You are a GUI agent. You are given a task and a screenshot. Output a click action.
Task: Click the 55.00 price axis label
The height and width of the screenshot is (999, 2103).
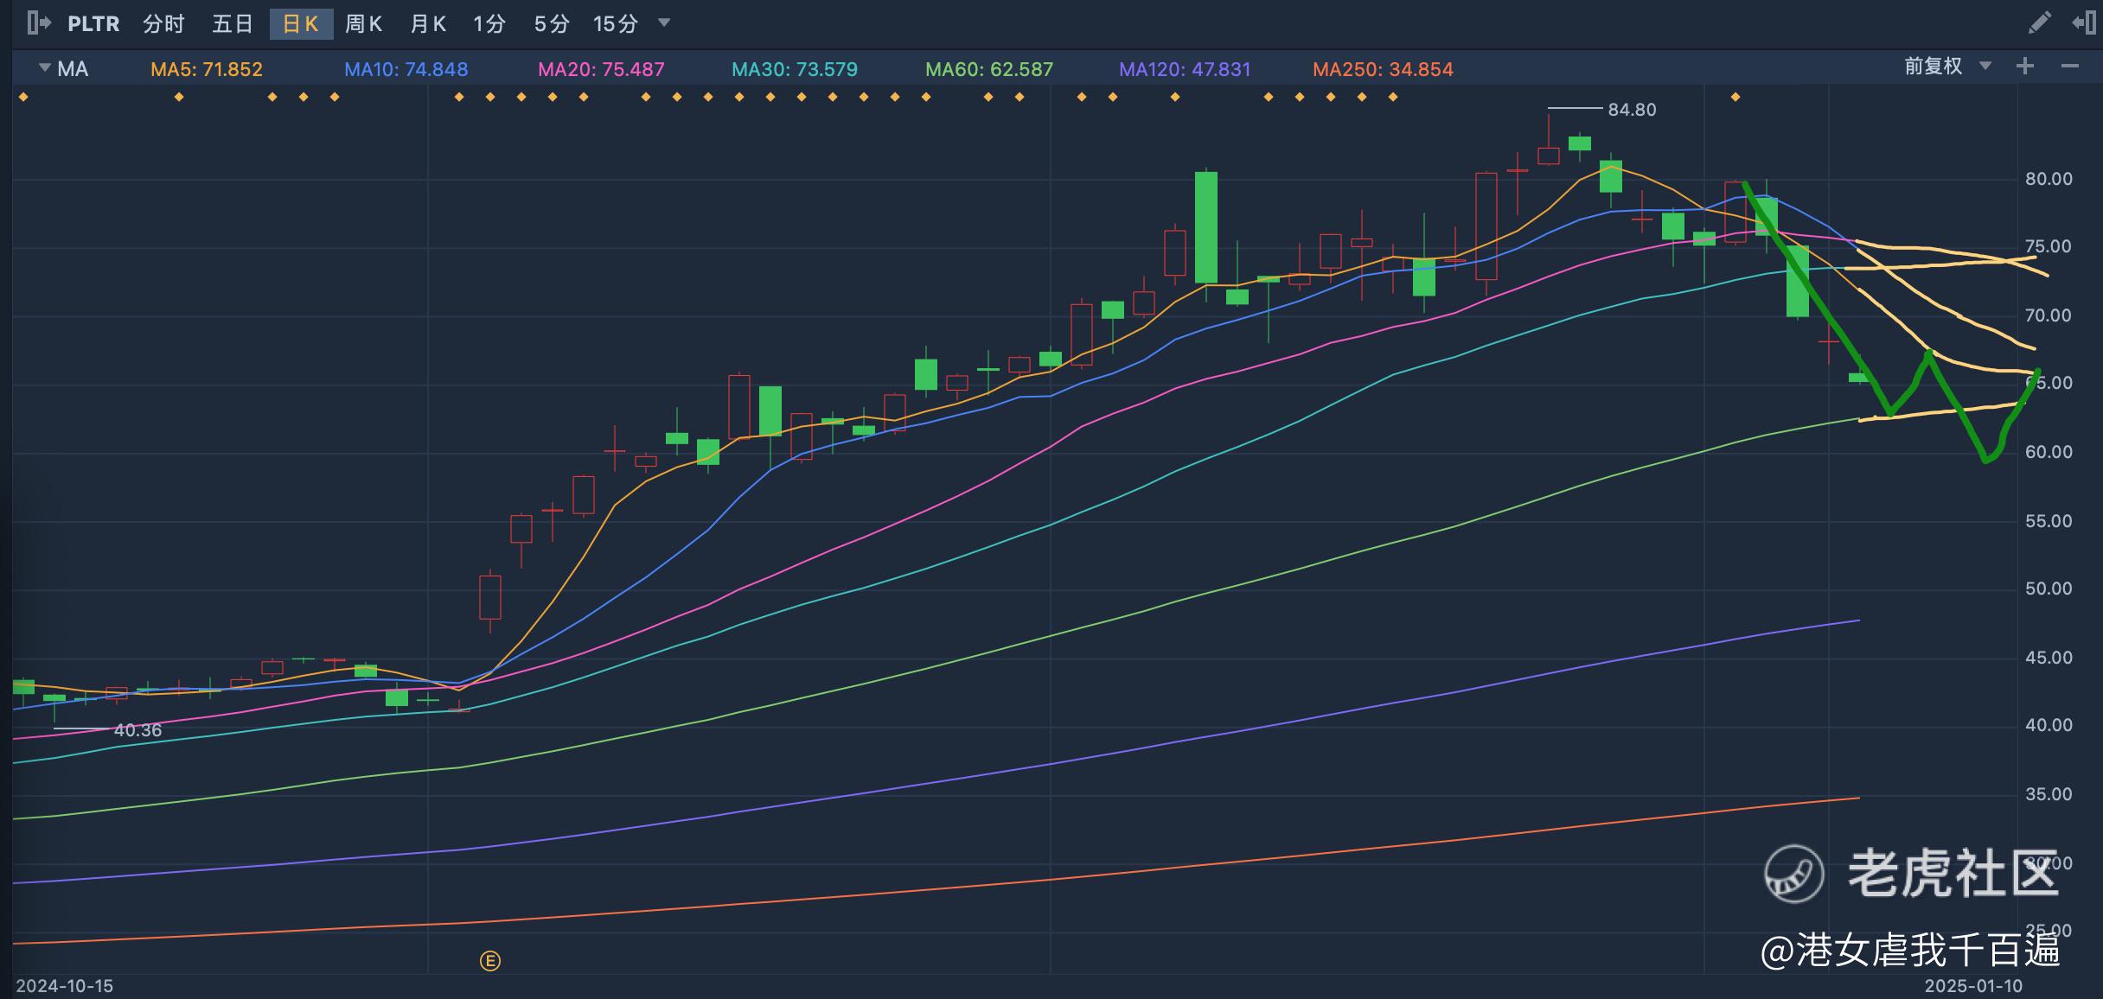coord(2049,521)
